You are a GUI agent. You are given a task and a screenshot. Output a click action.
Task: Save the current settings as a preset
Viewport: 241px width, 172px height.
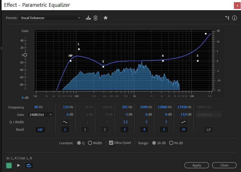[88, 18]
